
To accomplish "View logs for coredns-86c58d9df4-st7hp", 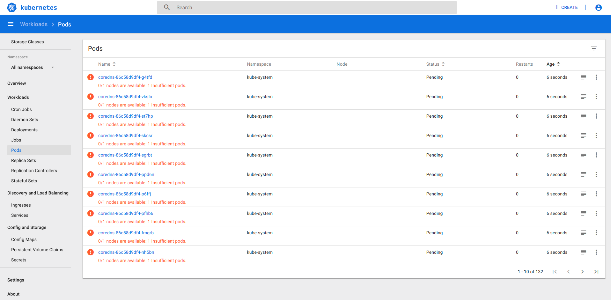I will 584,116.
